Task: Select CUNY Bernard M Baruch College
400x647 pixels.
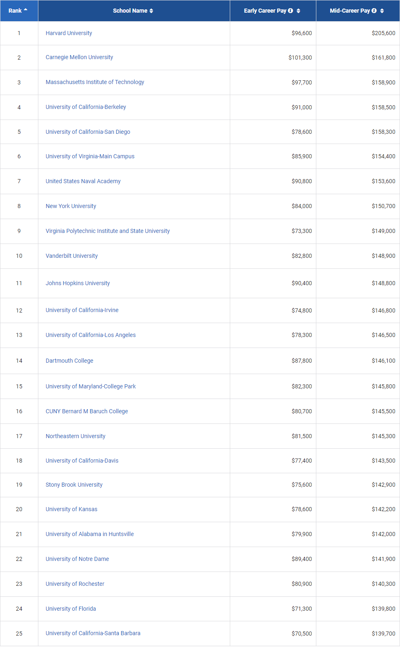Action: (87, 411)
